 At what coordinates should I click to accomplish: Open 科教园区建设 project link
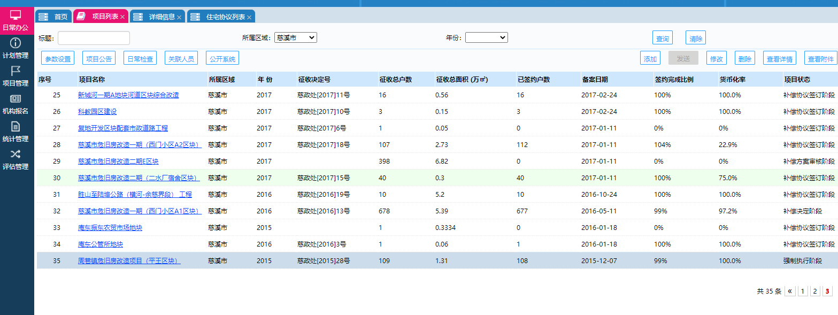[97, 112]
